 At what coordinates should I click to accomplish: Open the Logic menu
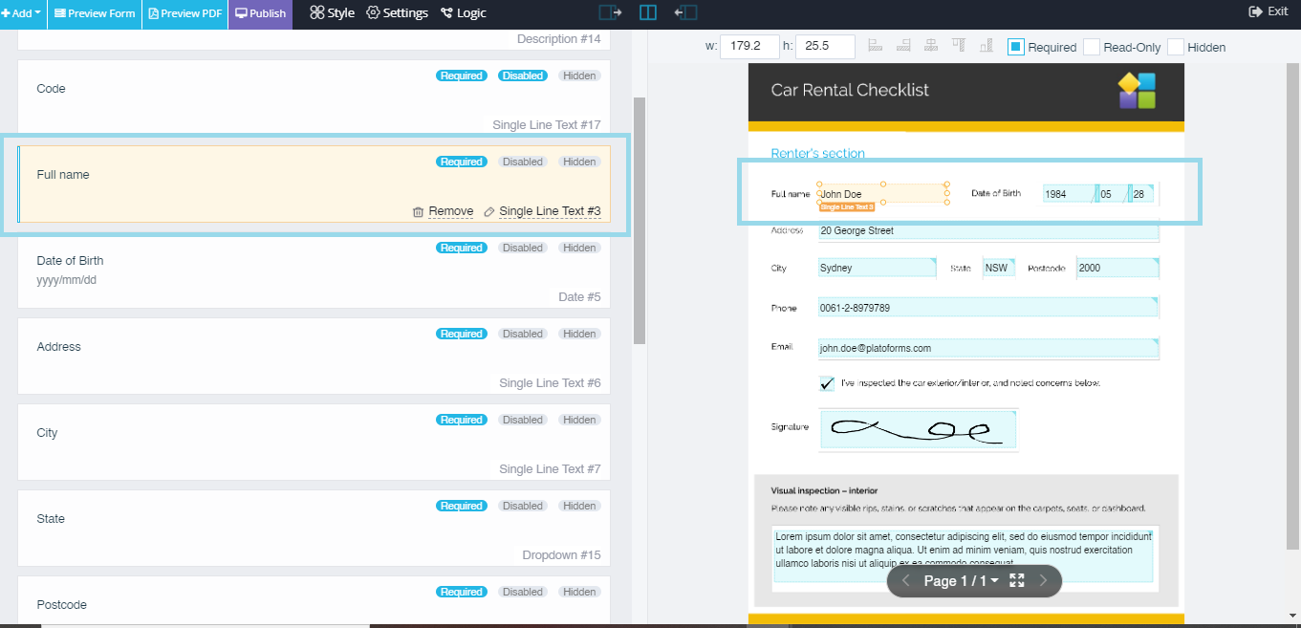[x=463, y=13]
